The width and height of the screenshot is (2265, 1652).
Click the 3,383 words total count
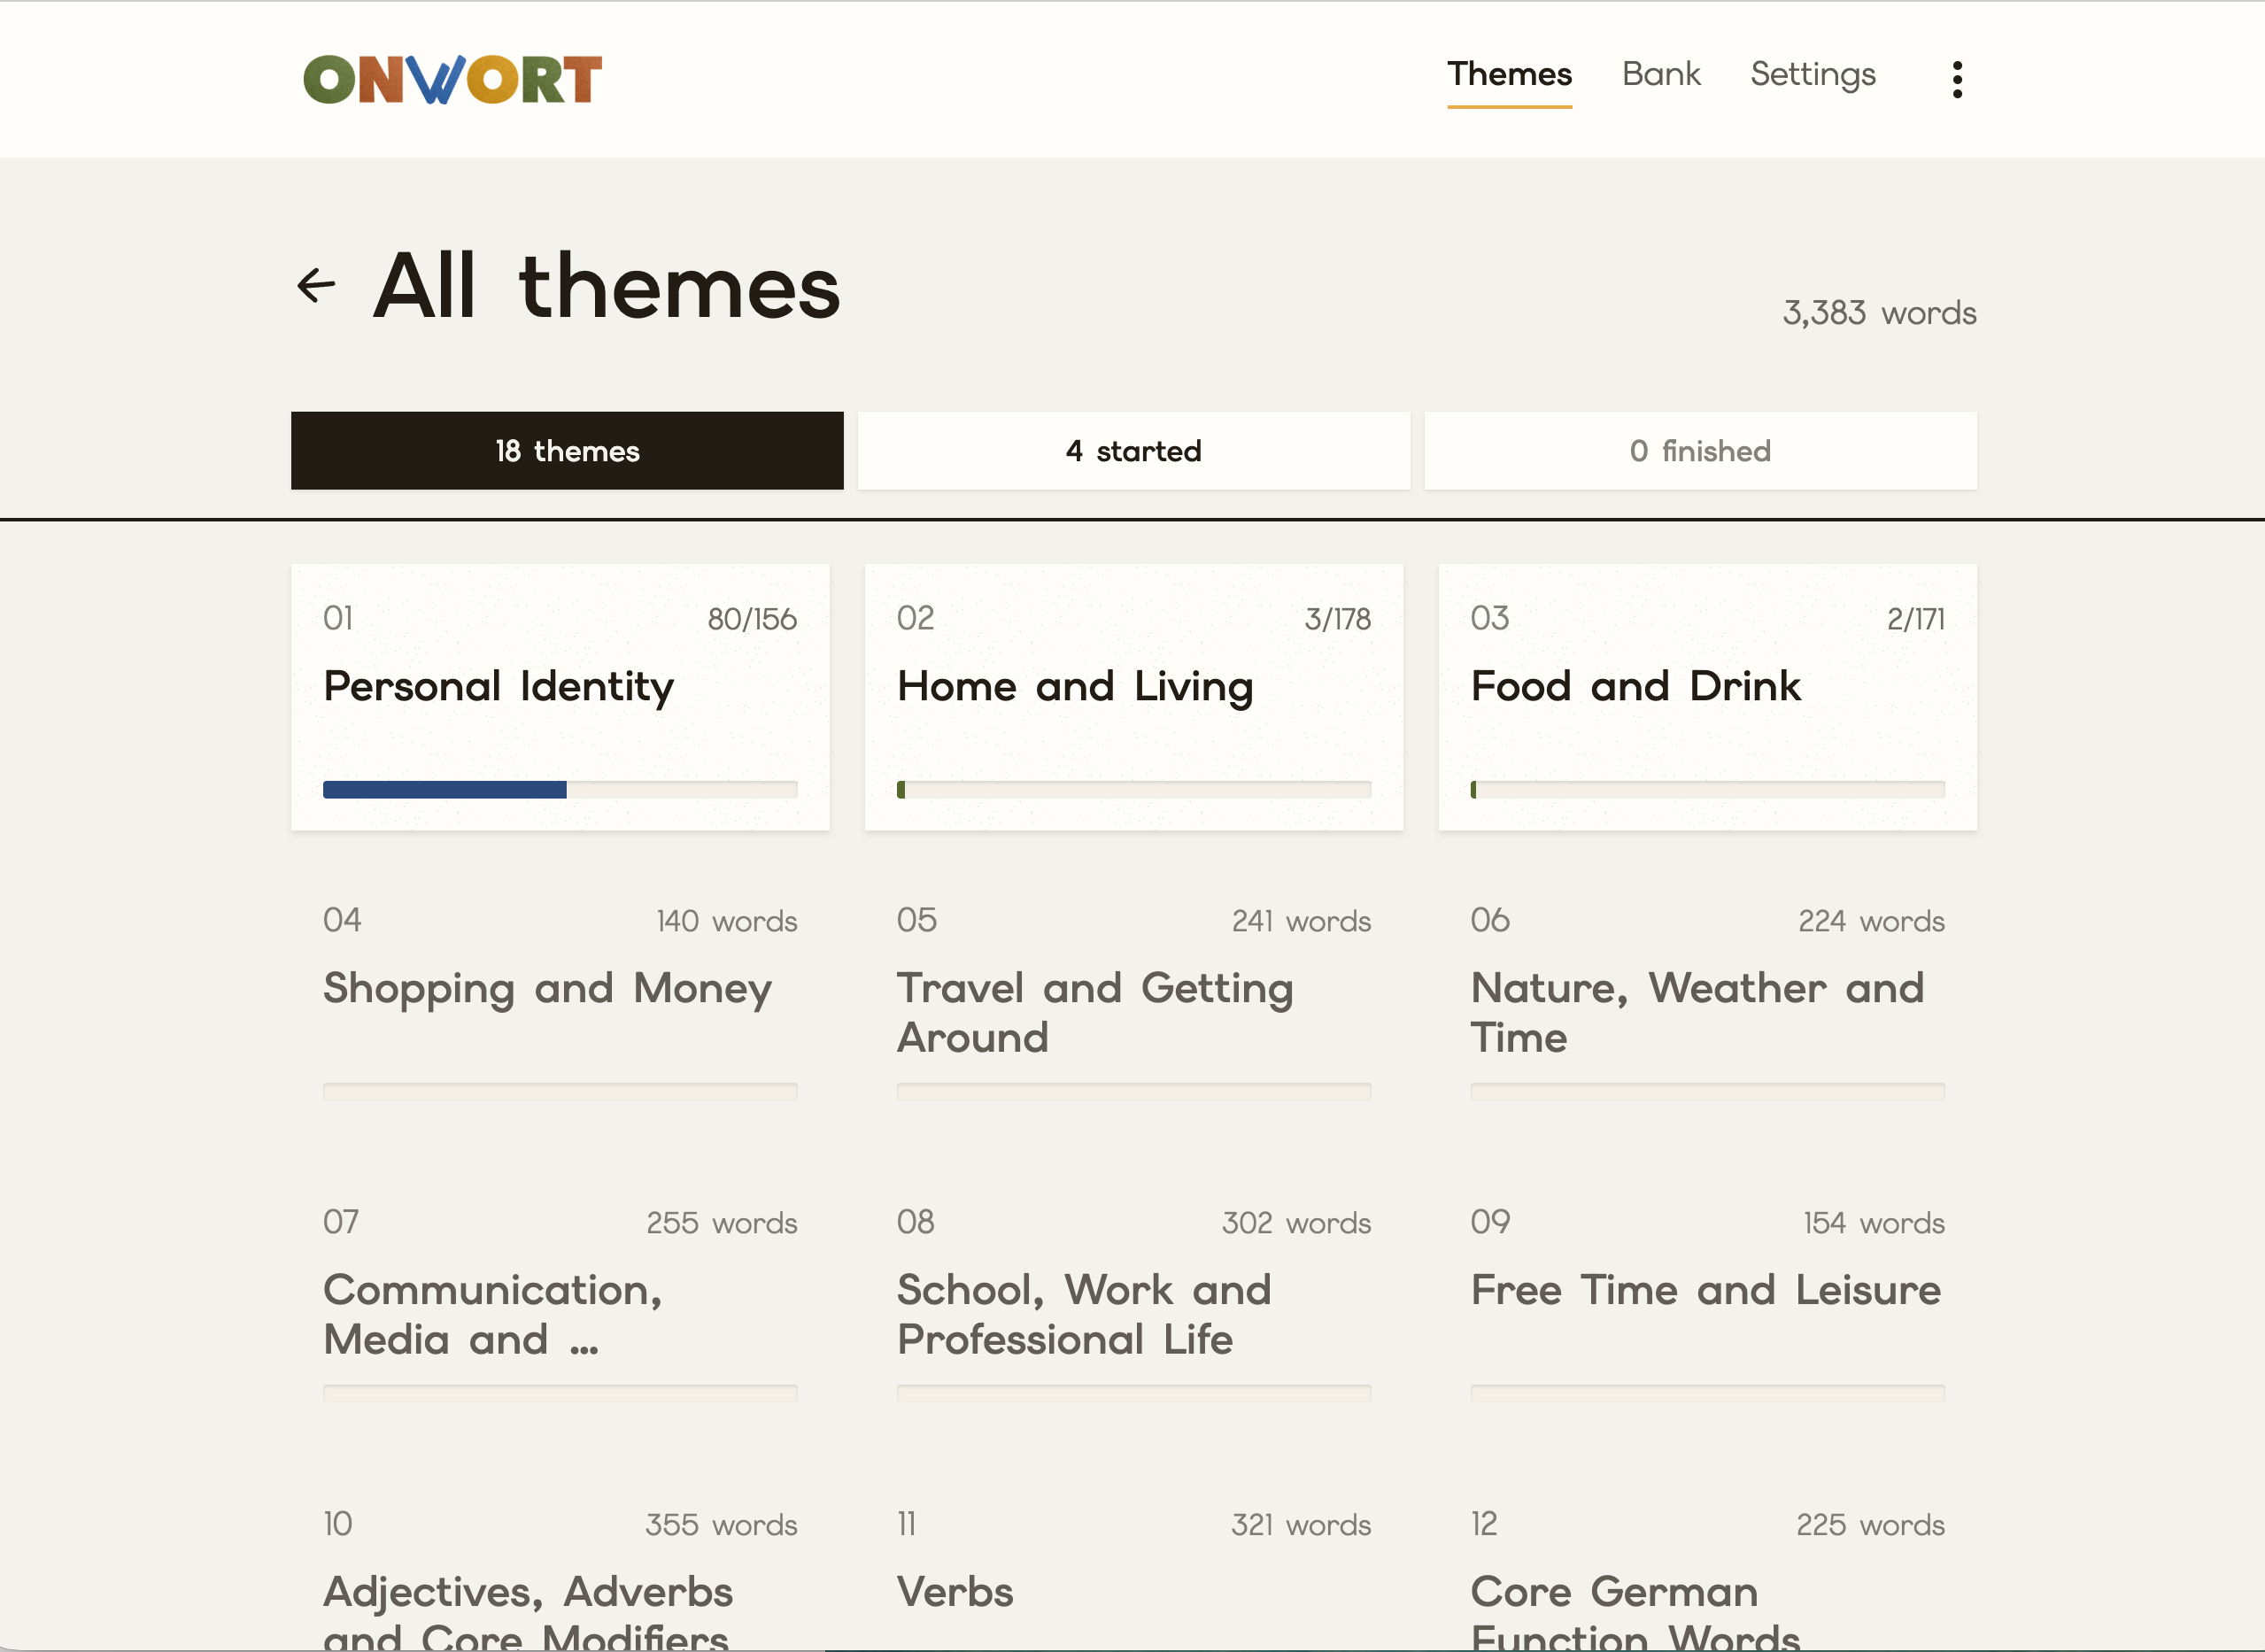tap(1878, 313)
